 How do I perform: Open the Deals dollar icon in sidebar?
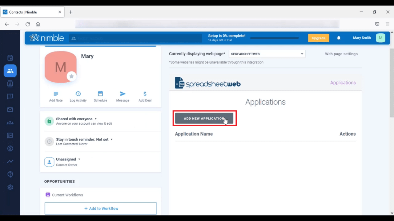[x=10, y=149]
